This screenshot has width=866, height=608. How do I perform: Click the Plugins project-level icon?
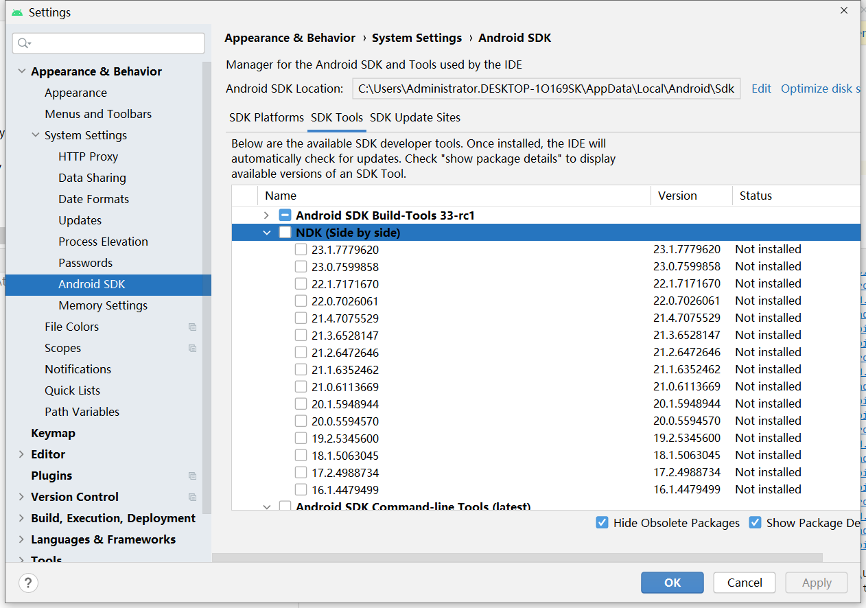click(192, 476)
